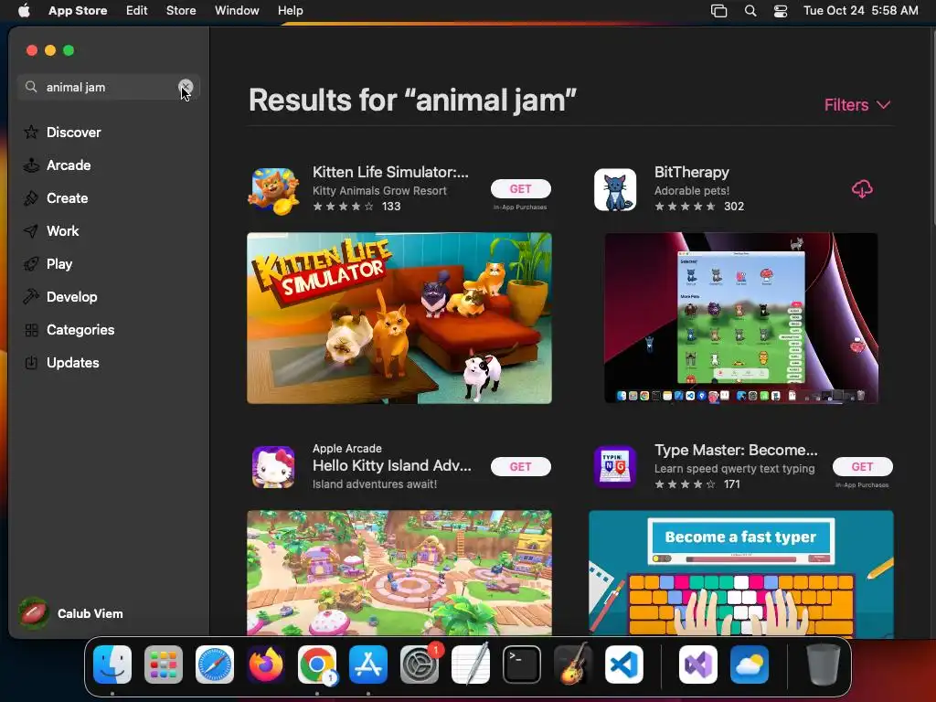Click the animal jam search field
The width and height of the screenshot is (936, 702).
[x=108, y=87]
